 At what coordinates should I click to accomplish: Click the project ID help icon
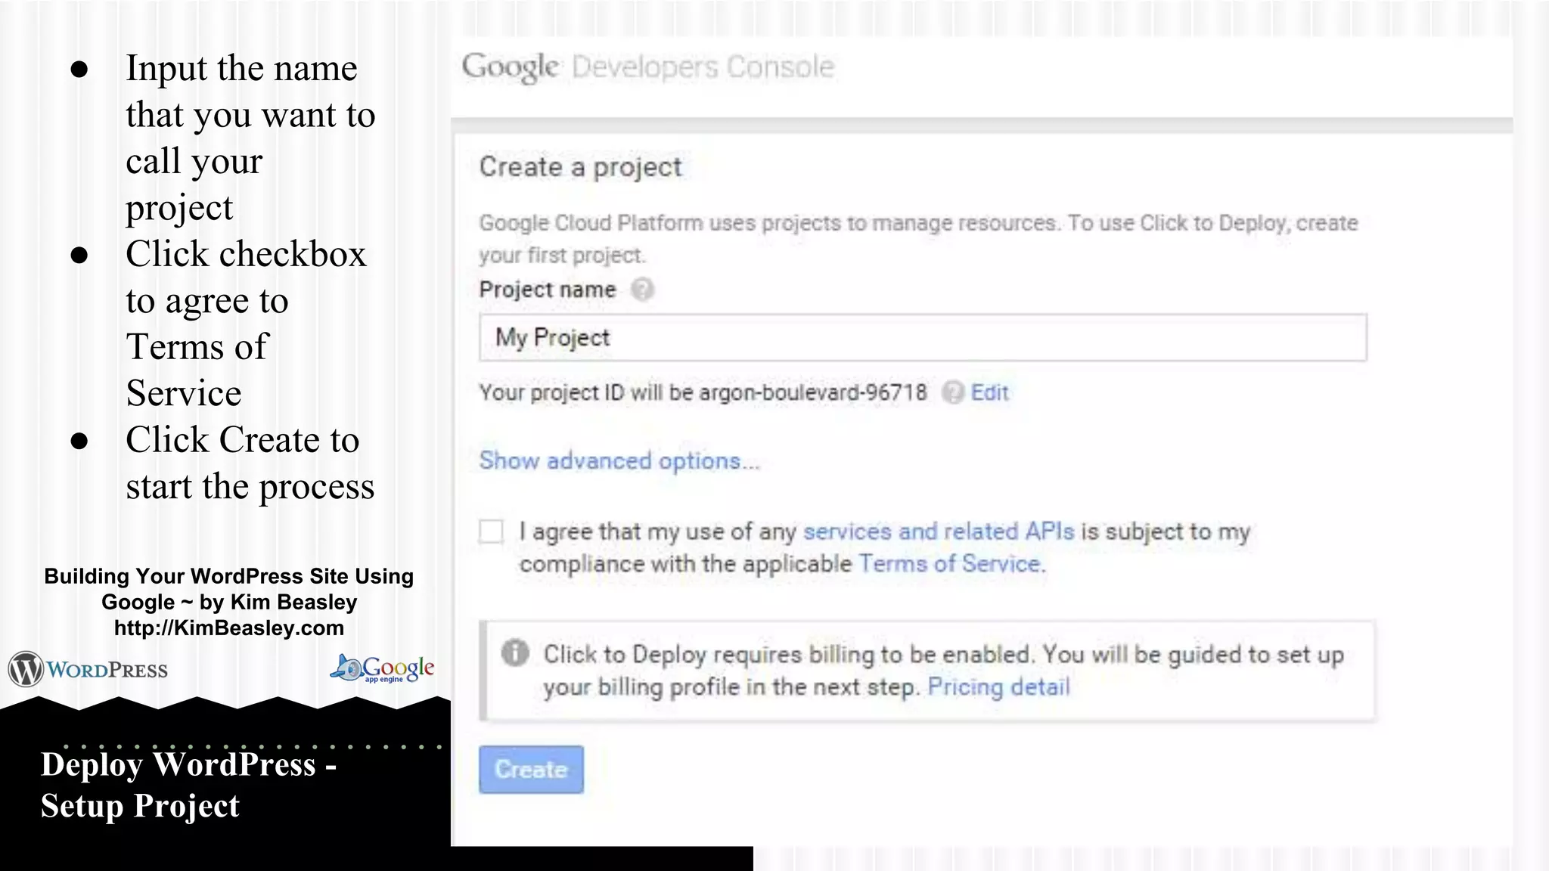pyautogui.click(x=953, y=392)
